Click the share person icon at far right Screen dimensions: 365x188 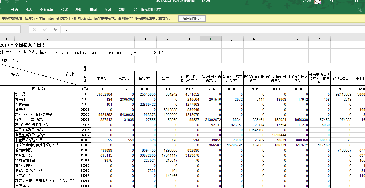click(x=360, y=10)
